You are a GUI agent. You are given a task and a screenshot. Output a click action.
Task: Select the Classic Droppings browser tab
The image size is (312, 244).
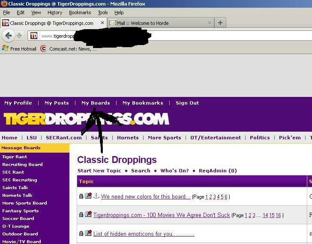pos(53,23)
